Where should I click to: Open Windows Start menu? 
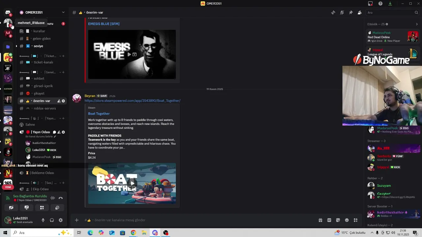pyautogui.click(x=5, y=233)
